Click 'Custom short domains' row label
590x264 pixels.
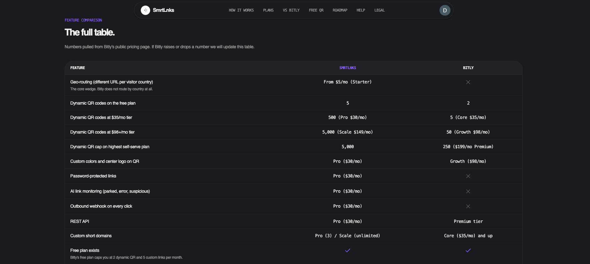[91, 236]
